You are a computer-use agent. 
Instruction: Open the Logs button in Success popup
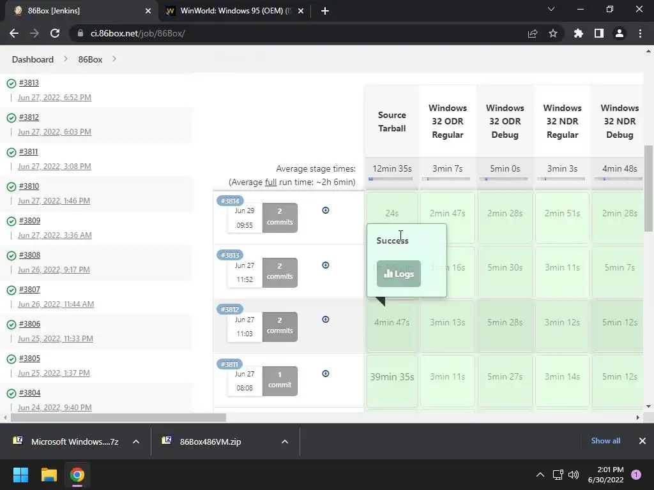point(399,274)
